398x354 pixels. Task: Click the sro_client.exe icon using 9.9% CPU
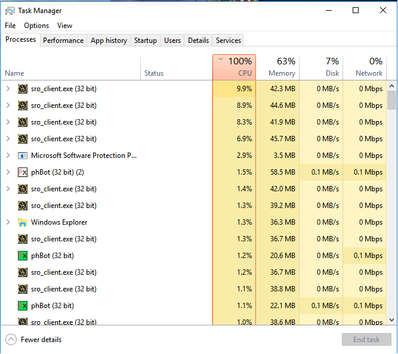[23, 89]
